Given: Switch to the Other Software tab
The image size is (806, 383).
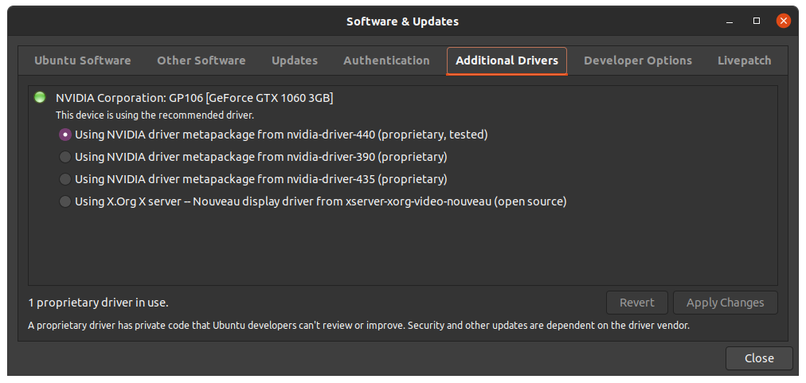Looking at the screenshot, I should click(x=201, y=61).
